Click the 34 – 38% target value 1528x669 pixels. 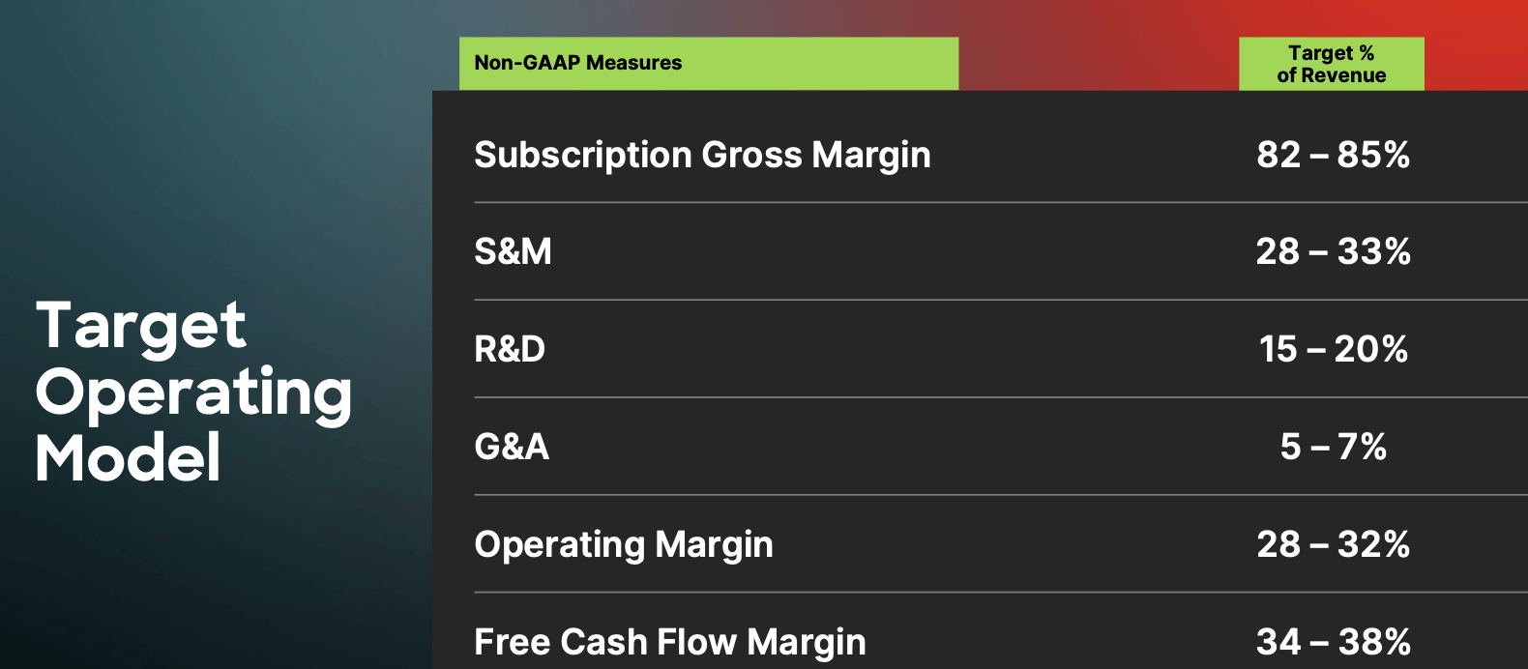click(1333, 642)
